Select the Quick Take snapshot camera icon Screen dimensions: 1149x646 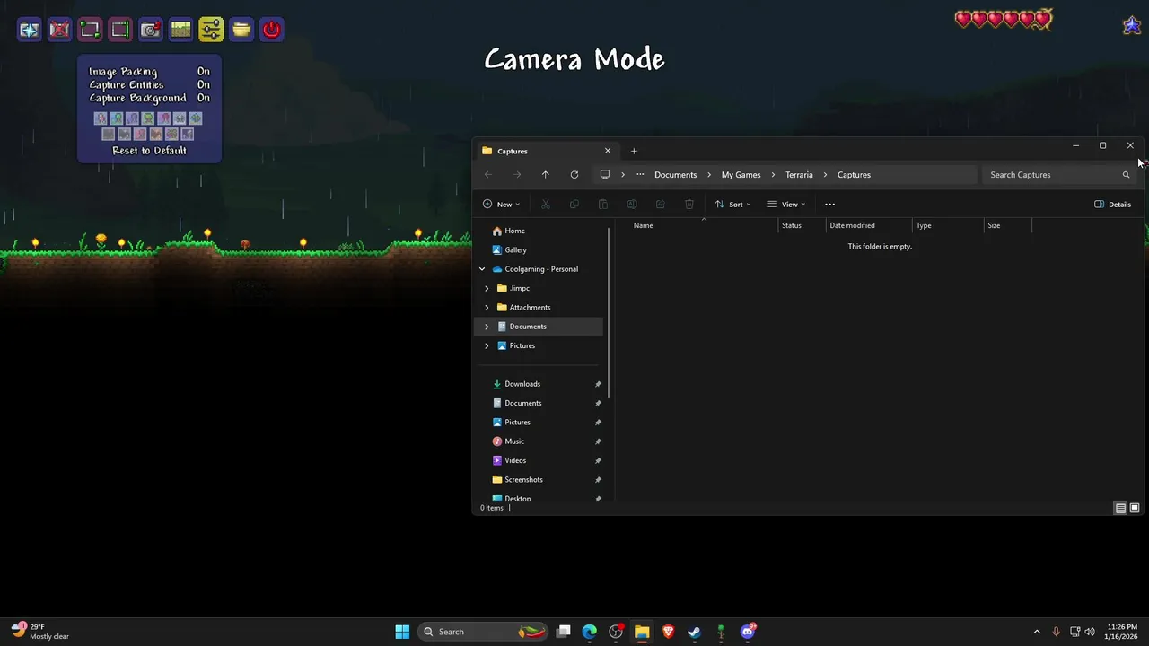[x=30, y=30]
